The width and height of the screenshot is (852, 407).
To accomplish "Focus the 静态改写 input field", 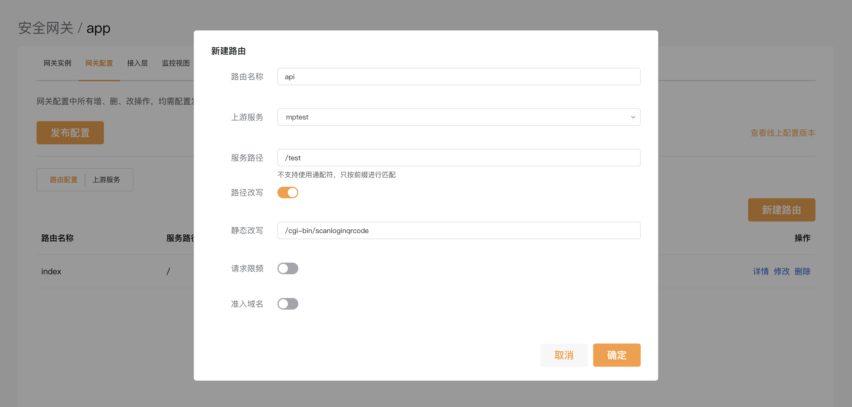I will click(459, 230).
